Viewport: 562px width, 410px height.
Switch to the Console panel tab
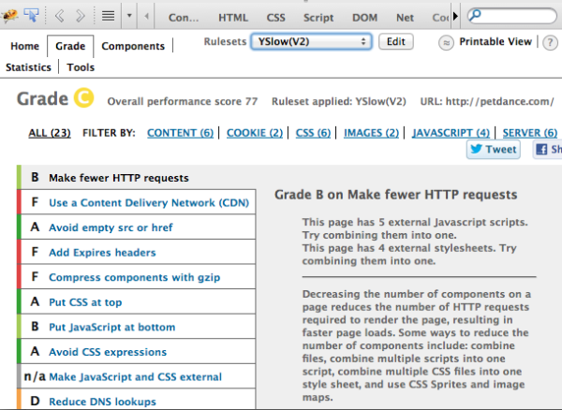184,18
